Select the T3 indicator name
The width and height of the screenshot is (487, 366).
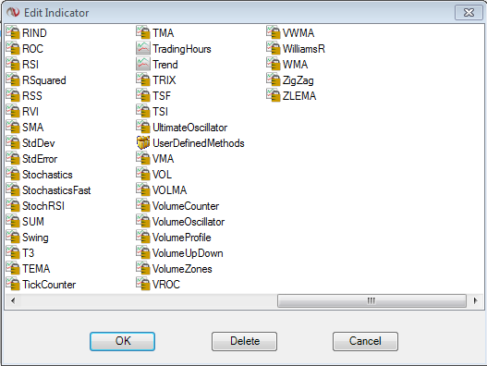coord(29,253)
